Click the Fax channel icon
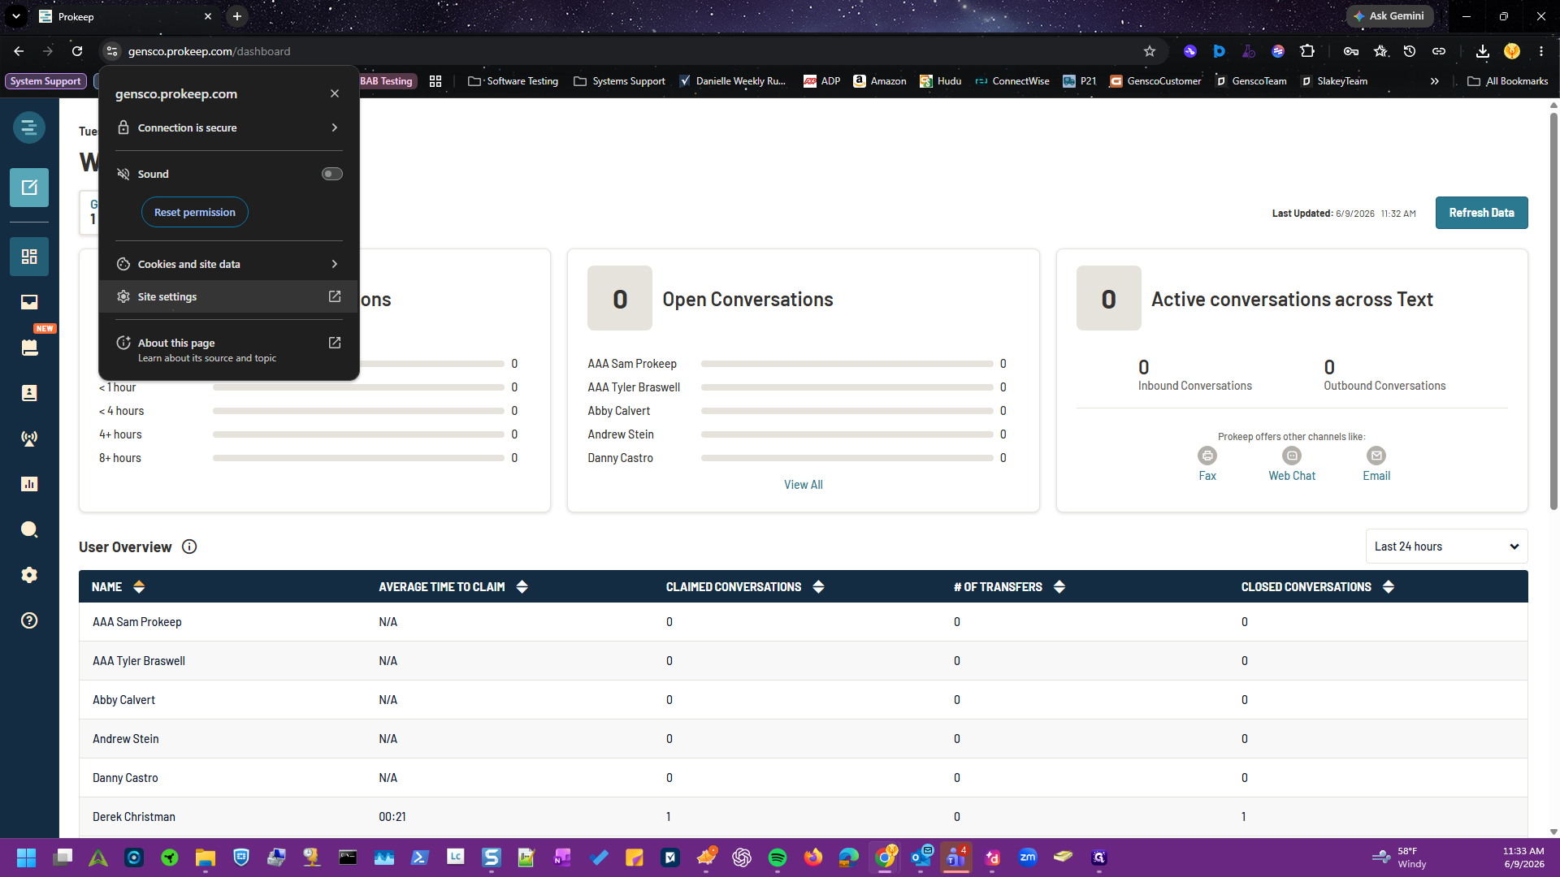1560x877 pixels. [x=1207, y=456]
